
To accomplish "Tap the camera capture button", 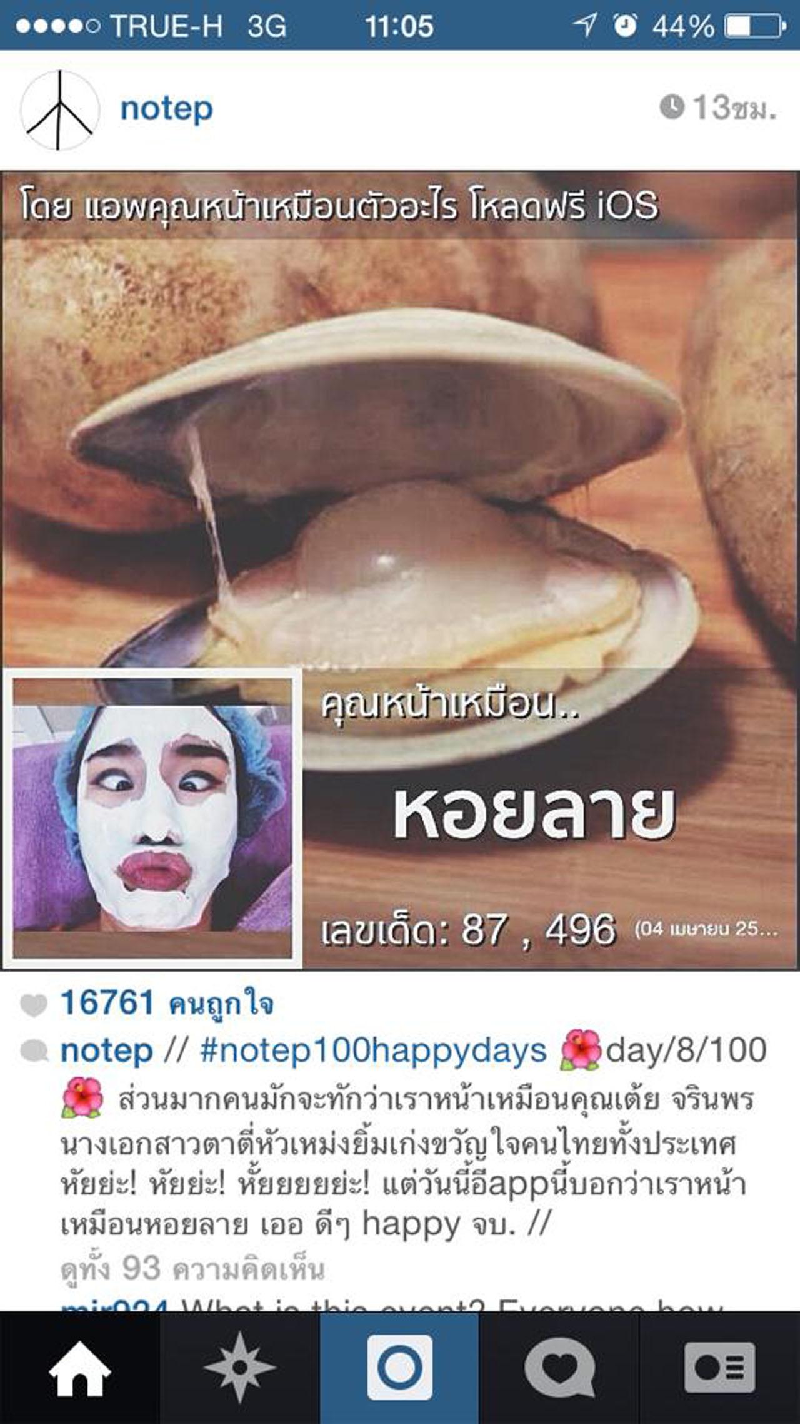I will tap(399, 1368).
